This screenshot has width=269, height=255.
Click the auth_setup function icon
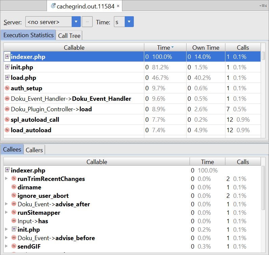tap(7, 88)
